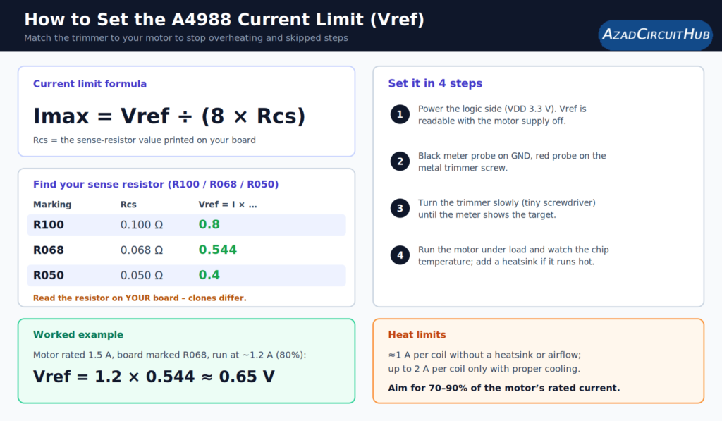722x421 pixels.
Task: Click the subtitle about matching the trimmer
Action: (186, 38)
